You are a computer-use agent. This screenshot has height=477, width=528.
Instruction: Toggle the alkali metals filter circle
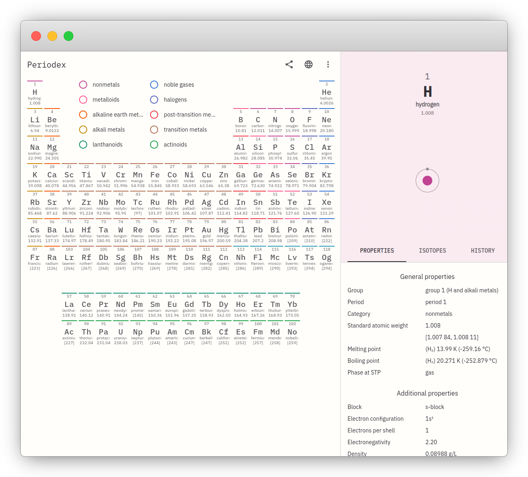click(x=83, y=130)
